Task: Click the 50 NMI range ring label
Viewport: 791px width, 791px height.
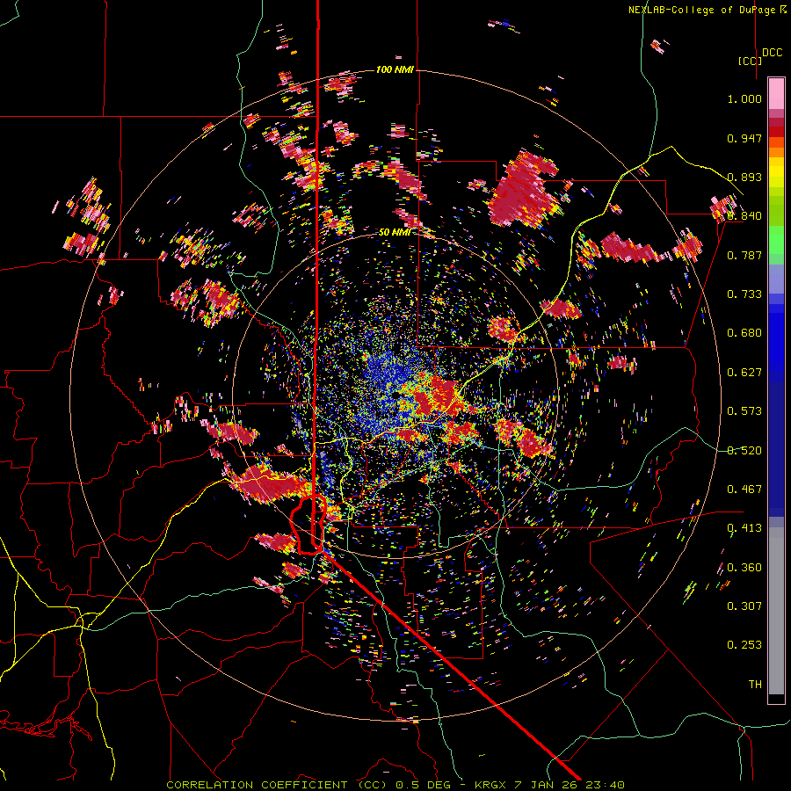Action: (x=395, y=232)
